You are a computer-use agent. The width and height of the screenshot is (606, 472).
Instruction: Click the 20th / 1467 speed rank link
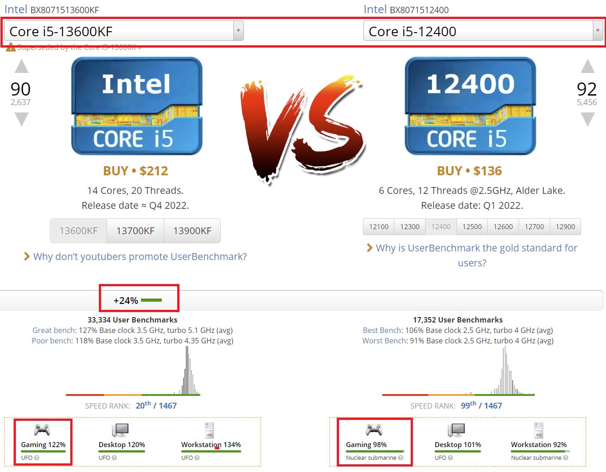[x=156, y=405]
